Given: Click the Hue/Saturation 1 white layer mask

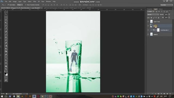Looking at the screenshot, I should coord(158,30).
